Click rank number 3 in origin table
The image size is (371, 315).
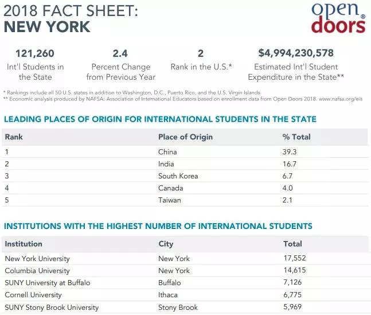[7, 176]
